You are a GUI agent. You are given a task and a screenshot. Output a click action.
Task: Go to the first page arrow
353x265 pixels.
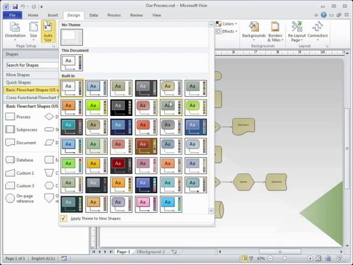pyautogui.click(x=94, y=251)
